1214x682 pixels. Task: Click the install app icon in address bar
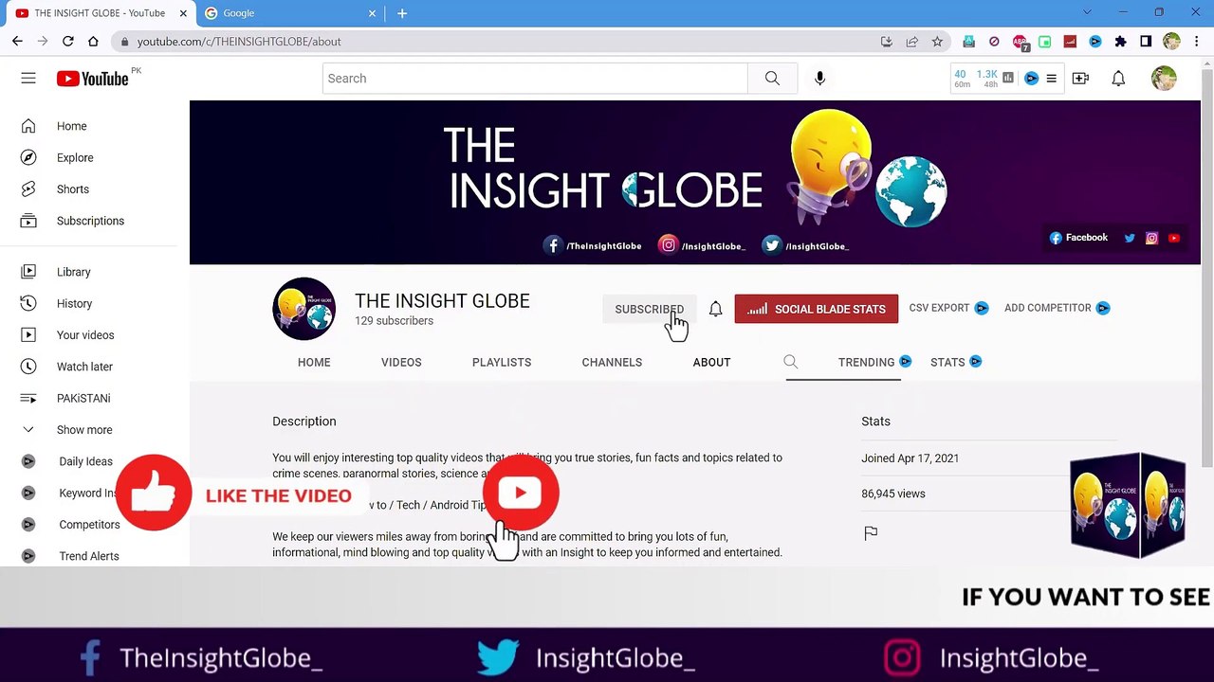(886, 42)
